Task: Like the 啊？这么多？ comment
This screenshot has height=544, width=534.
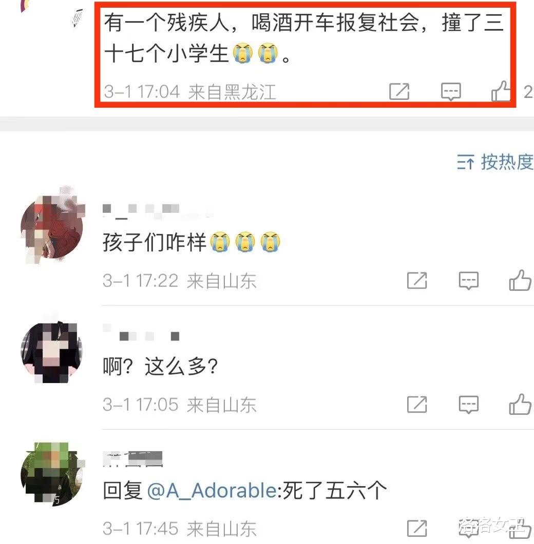Action: click(x=520, y=404)
